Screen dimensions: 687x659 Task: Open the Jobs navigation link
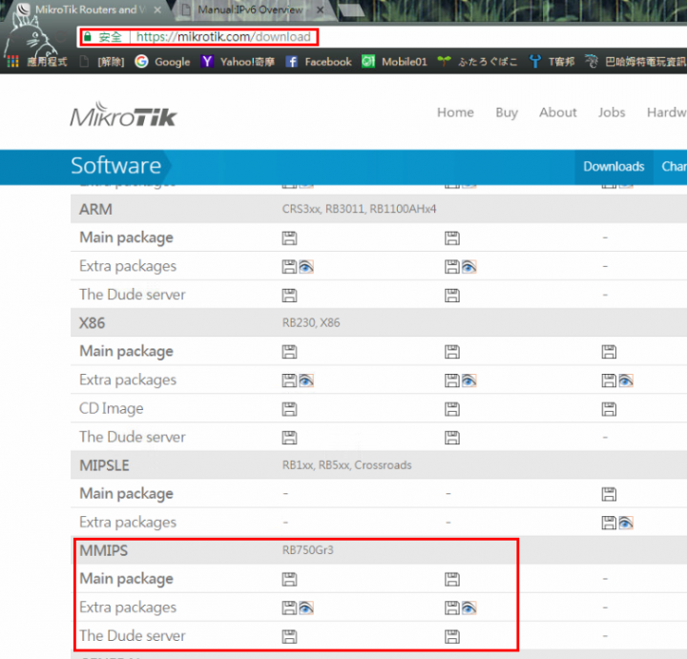612,113
